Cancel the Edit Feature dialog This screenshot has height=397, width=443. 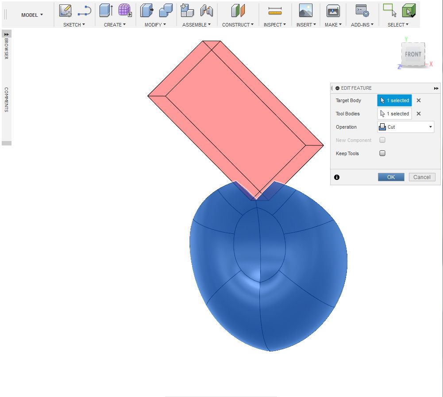[x=421, y=177]
